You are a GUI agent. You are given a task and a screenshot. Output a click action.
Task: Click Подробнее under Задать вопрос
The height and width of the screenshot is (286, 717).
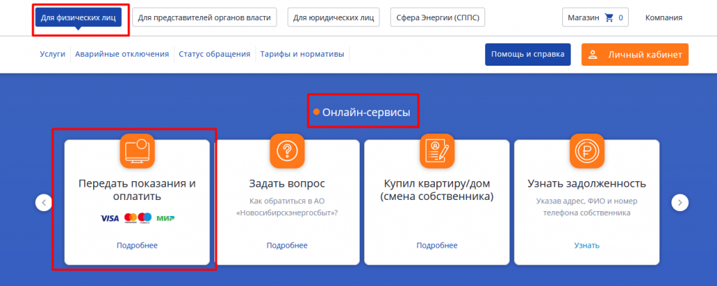click(x=287, y=245)
